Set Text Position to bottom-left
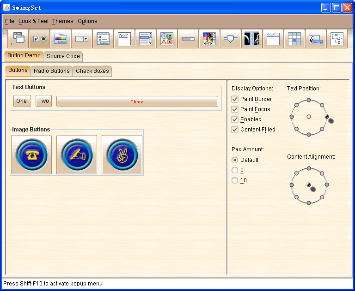Screen dimensions: 355x291 pyautogui.click(x=297, y=129)
